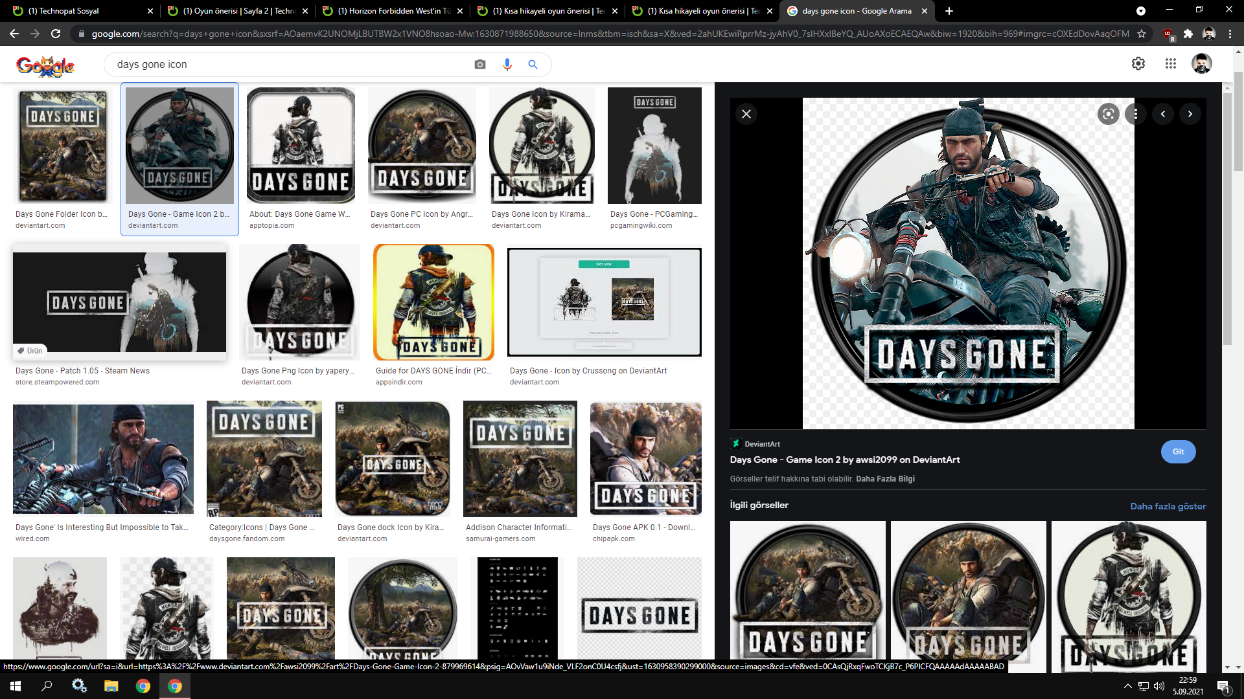Image resolution: width=1244 pixels, height=699 pixels.
Task: Show previous image in preview
Action: 1162,114
